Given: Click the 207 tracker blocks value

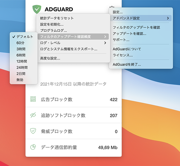Looking at the screenshot, I should [x=113, y=116].
